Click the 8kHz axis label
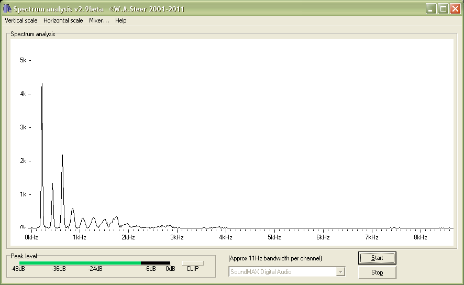This screenshot has width=464, height=285. tap(420, 237)
